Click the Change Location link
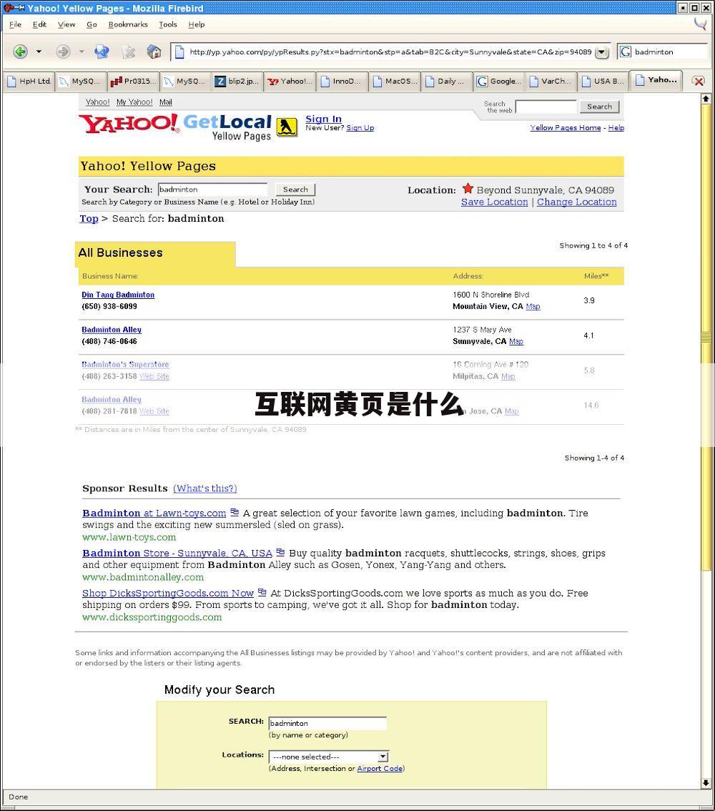The height and width of the screenshot is (811, 715). [x=576, y=202]
